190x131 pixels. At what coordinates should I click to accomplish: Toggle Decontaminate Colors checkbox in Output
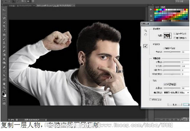165,84
